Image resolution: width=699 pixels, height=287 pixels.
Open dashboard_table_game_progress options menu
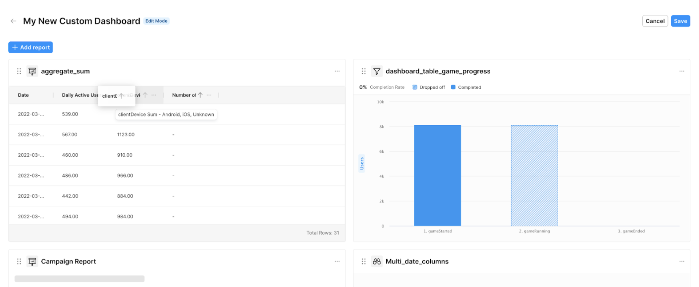pyautogui.click(x=681, y=71)
